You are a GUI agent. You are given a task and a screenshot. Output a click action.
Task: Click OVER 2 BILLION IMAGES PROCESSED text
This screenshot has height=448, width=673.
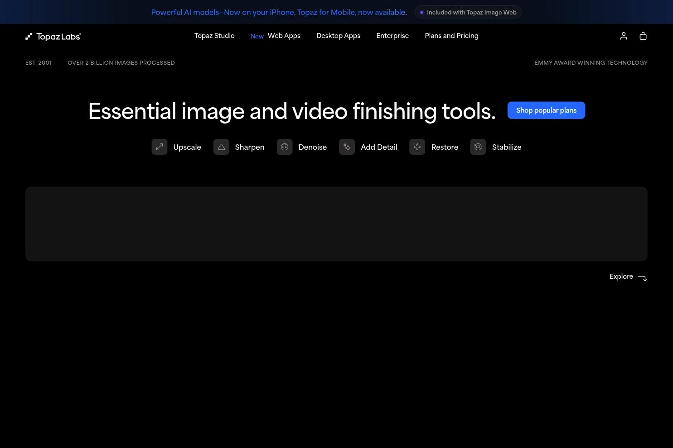point(121,63)
